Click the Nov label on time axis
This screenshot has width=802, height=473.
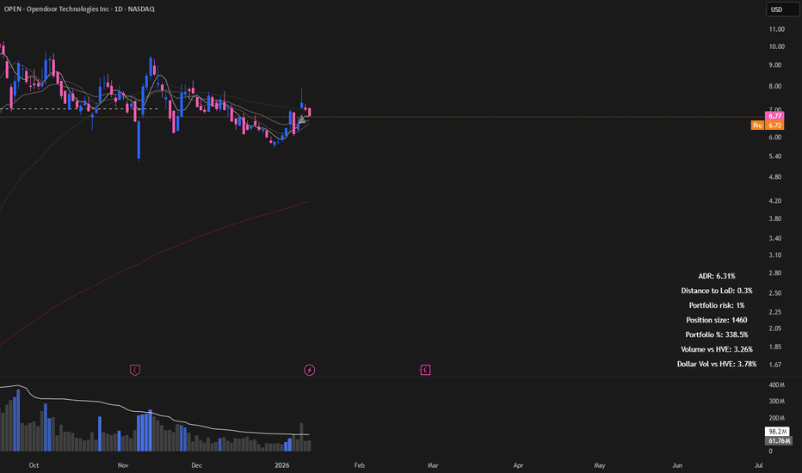click(123, 465)
